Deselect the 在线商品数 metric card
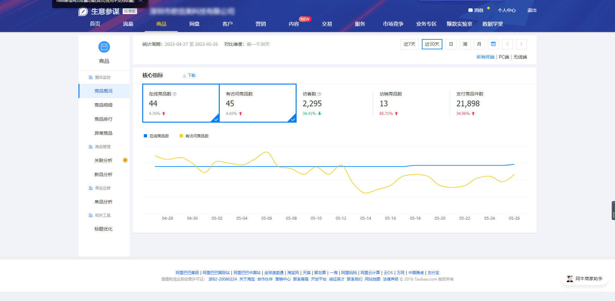Image resolution: width=615 pixels, height=301 pixels. click(181, 103)
